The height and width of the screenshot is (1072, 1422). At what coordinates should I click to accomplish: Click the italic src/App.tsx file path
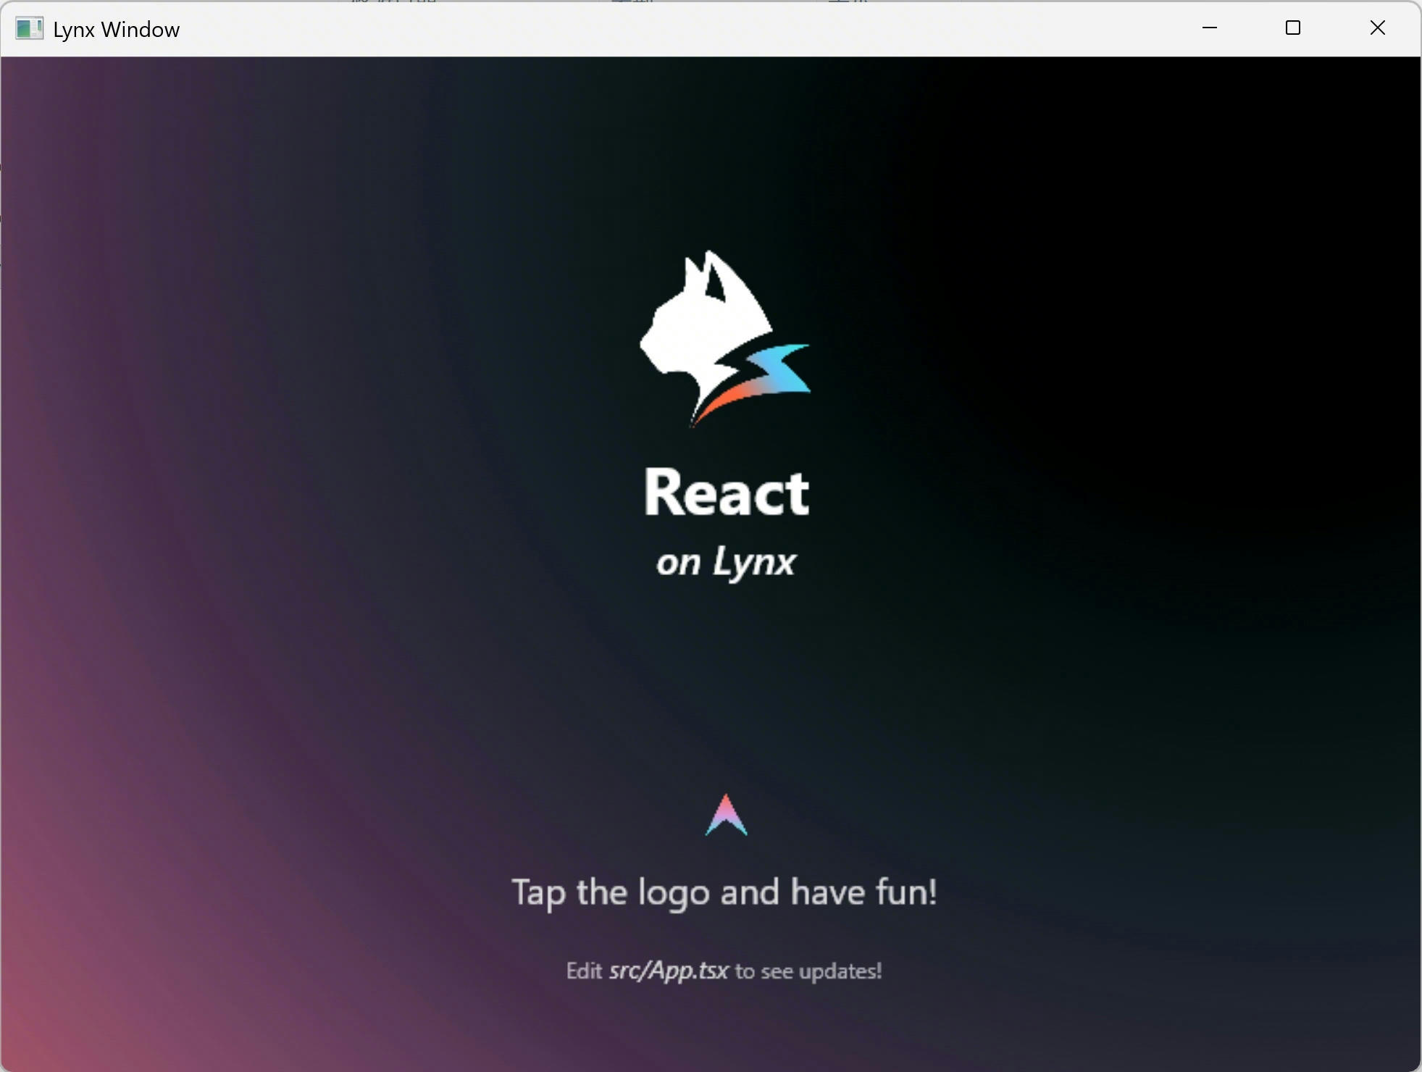pyautogui.click(x=668, y=971)
